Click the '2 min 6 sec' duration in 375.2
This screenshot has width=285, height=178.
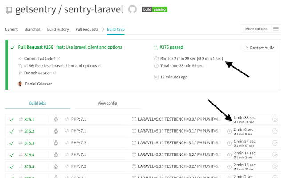244,129
